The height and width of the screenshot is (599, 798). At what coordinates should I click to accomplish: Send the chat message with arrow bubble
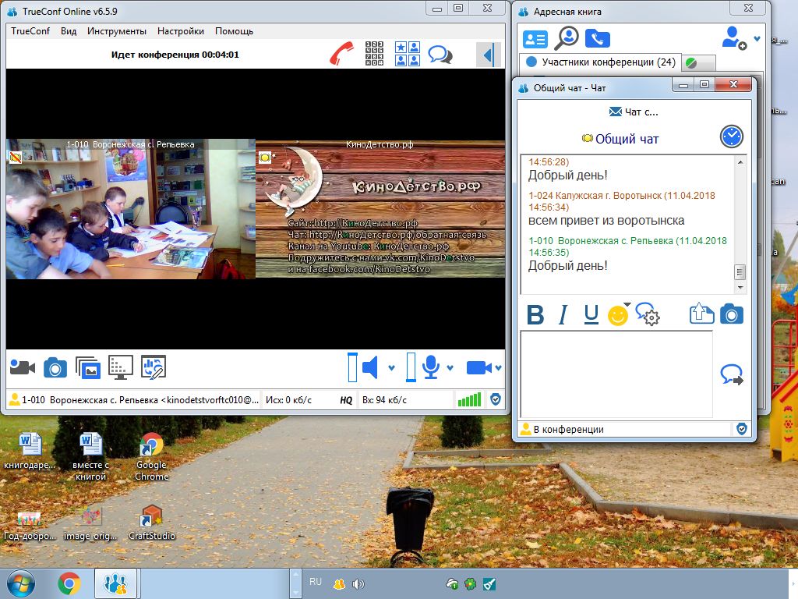732,374
